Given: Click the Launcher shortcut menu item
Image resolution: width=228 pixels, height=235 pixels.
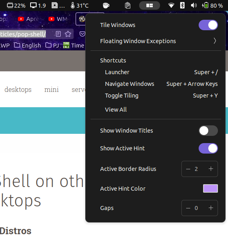Looking at the screenshot, I should tap(156, 72).
